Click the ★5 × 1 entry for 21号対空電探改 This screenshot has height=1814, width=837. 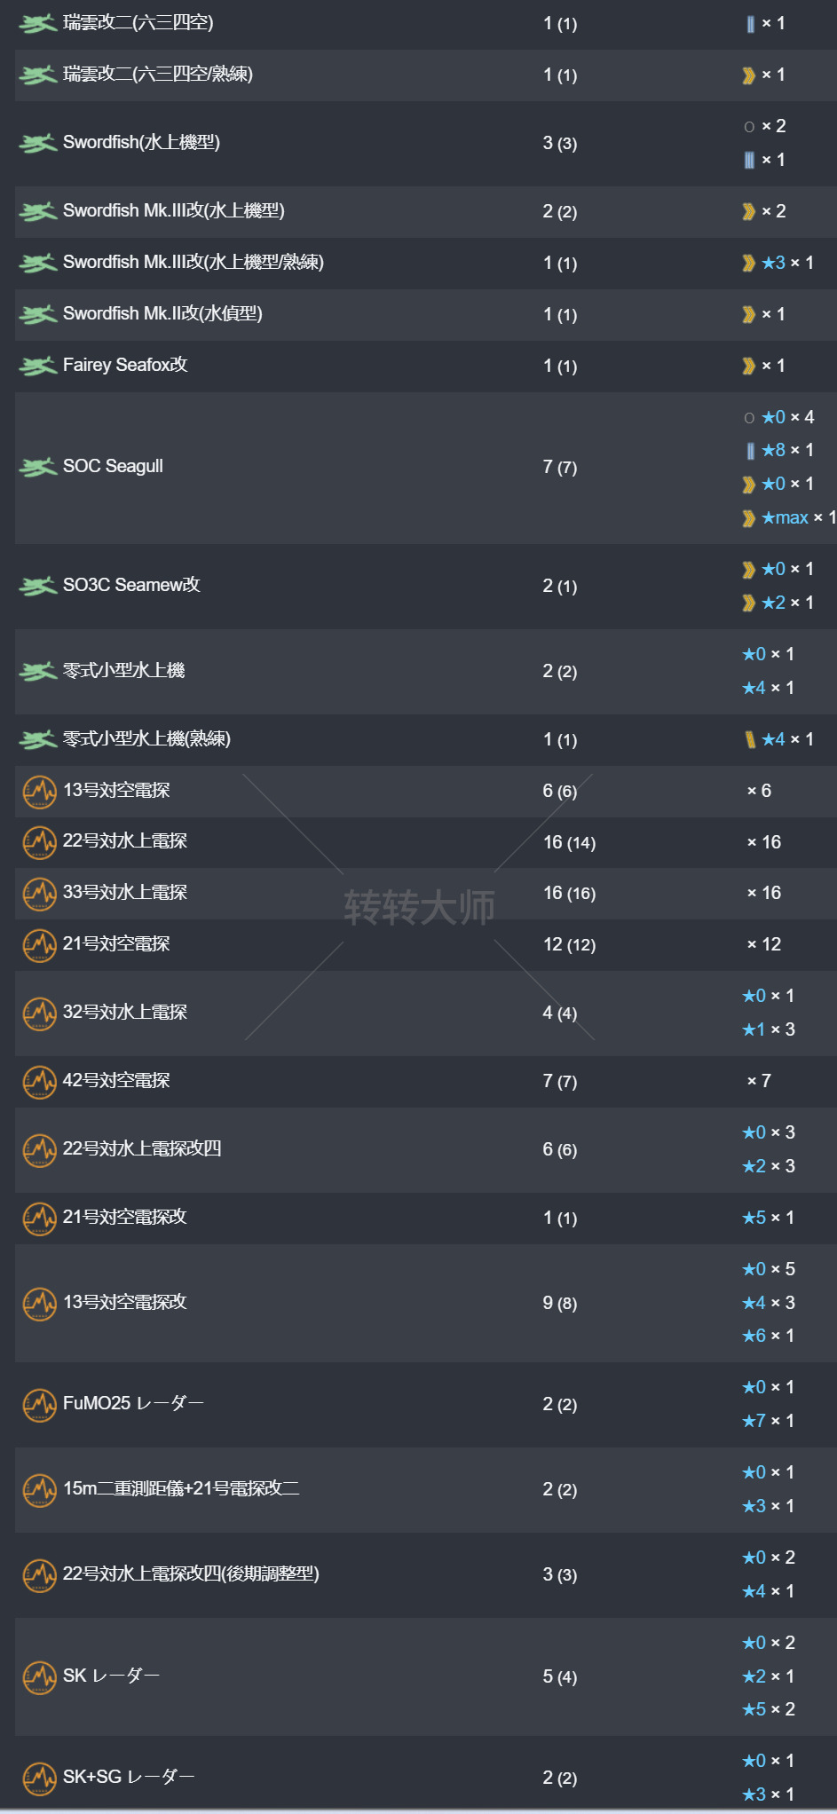[768, 1218]
